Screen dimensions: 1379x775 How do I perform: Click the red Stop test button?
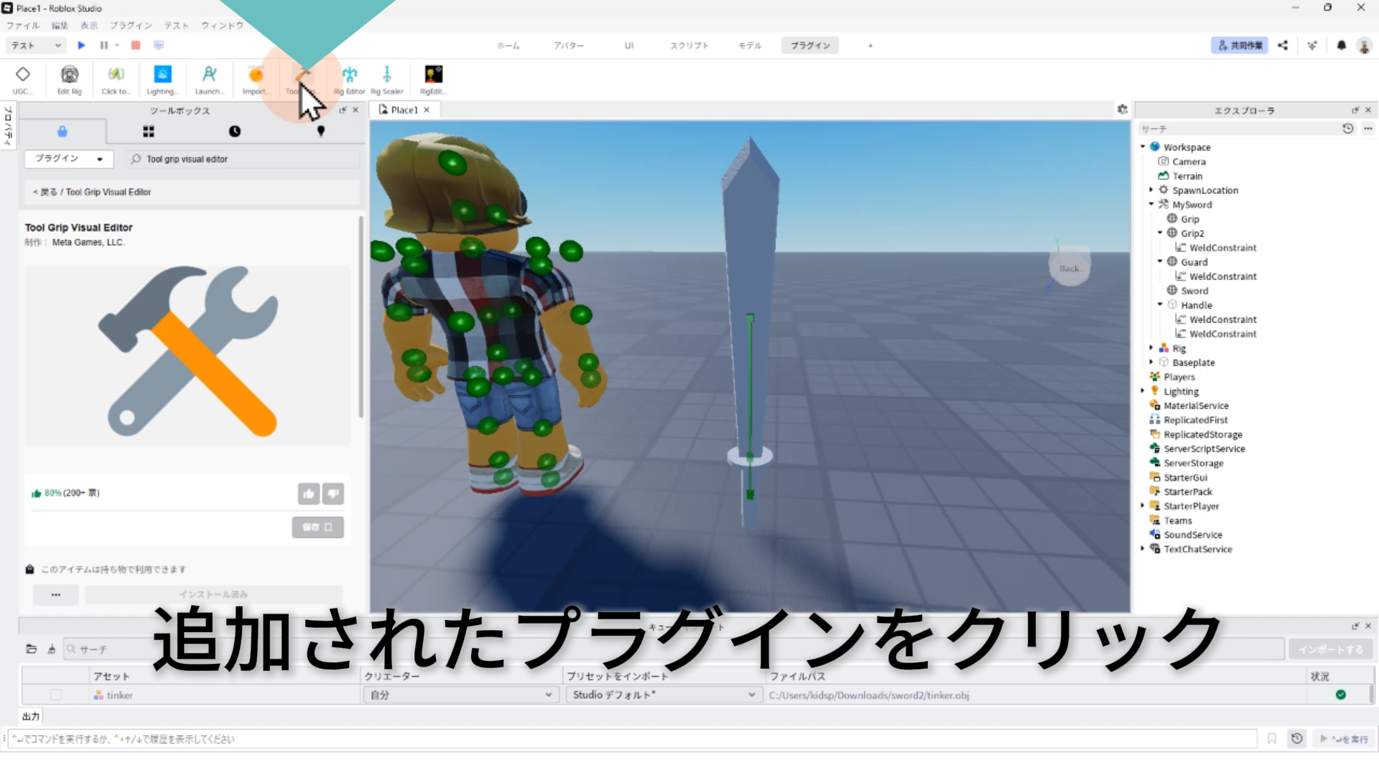(x=136, y=45)
